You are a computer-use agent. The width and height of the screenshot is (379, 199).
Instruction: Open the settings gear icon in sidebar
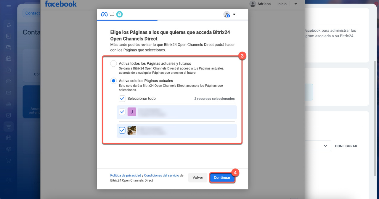[x=9, y=180]
